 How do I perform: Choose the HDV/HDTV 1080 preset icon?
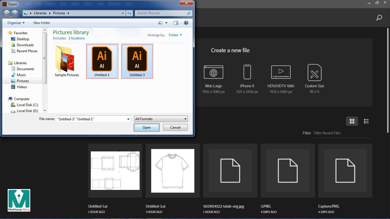click(281, 72)
